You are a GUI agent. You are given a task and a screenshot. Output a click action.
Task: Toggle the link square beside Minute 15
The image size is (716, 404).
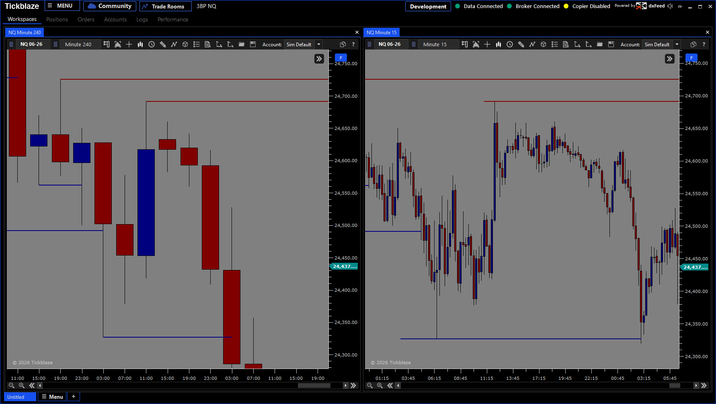coord(414,44)
